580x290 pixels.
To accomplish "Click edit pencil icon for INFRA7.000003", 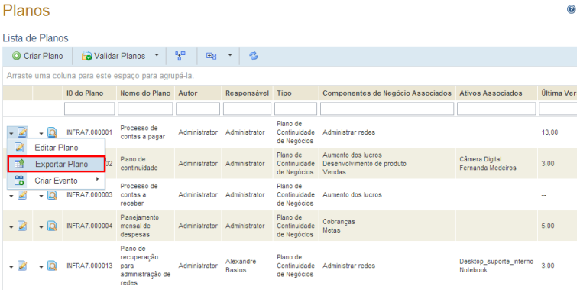I will coord(23,194).
